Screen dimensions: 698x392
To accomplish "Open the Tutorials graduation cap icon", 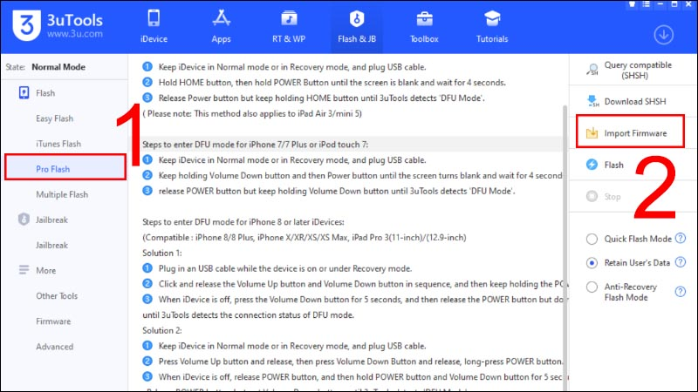I will 492,18.
